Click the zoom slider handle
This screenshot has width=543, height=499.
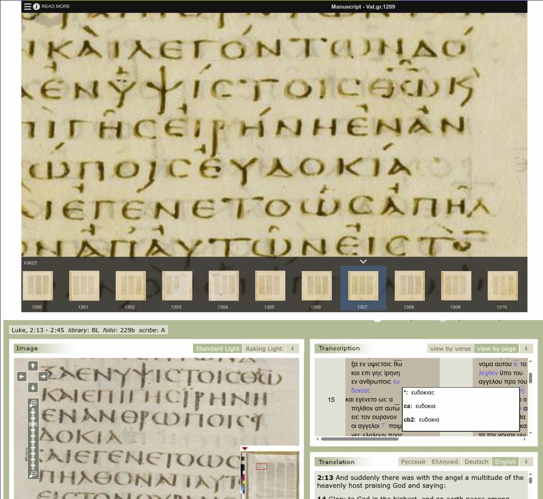33,424
